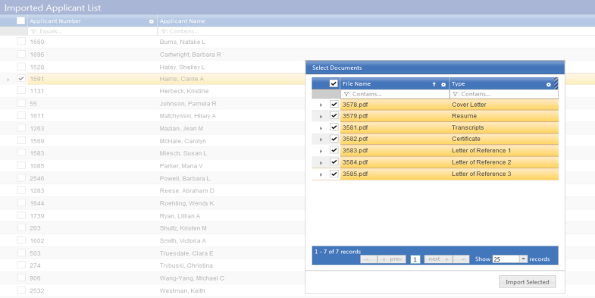
Task: Toggle select-all checkbox in applicant list header
Action: [x=21, y=20]
